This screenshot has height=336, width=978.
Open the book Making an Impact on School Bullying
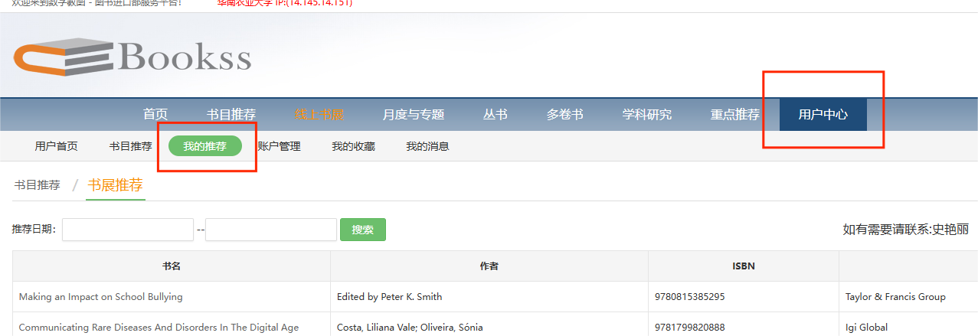point(101,297)
